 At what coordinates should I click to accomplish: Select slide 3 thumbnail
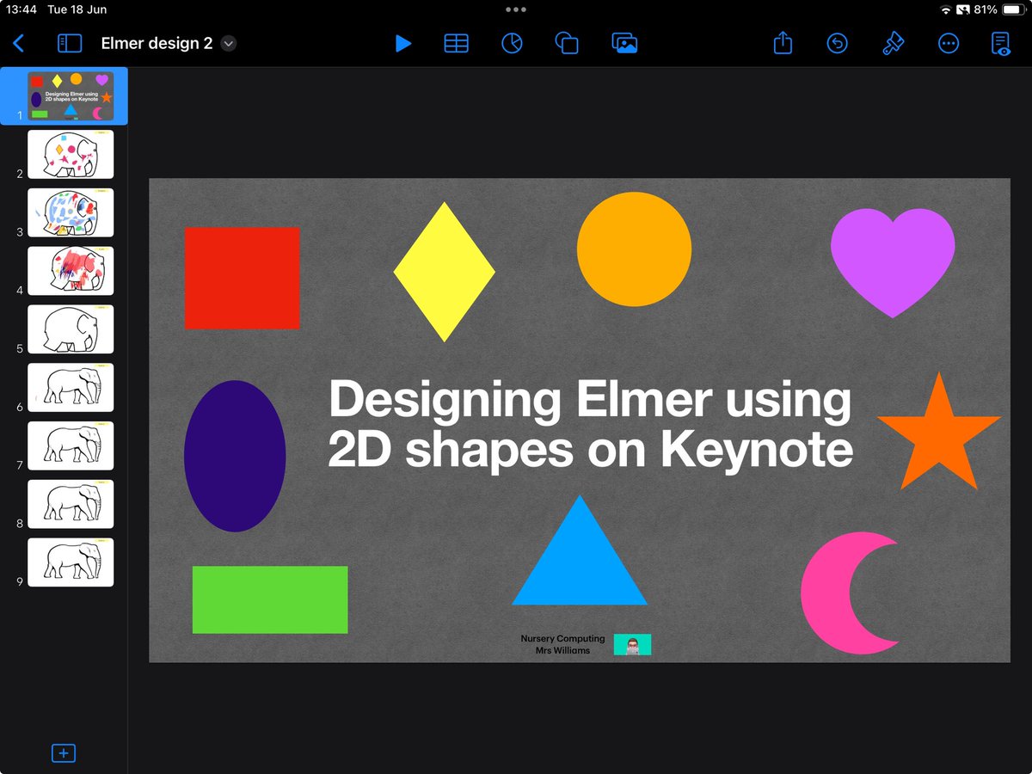71,212
